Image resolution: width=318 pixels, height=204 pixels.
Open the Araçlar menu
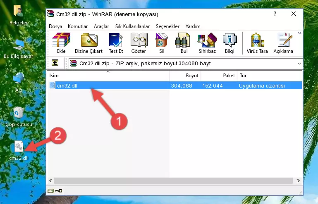[x=101, y=26]
